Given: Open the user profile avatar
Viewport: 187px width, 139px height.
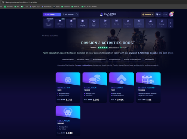Looking at the screenshot, I should [x=171, y=14].
